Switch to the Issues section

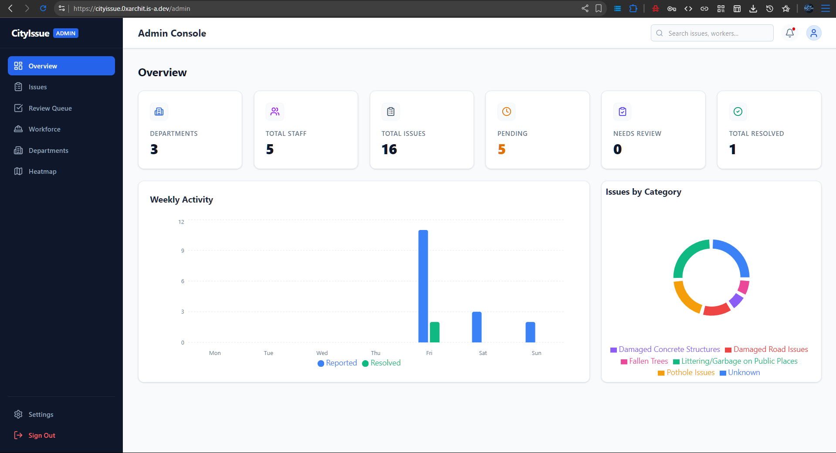coord(37,87)
